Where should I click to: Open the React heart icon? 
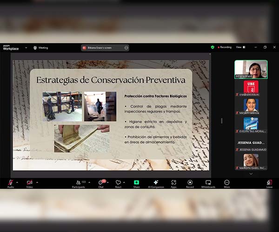click(x=118, y=182)
